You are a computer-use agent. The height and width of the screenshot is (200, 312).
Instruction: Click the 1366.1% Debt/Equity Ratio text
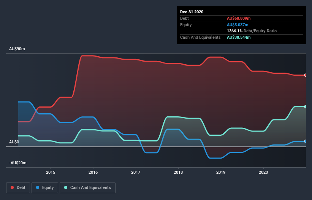[252, 31]
